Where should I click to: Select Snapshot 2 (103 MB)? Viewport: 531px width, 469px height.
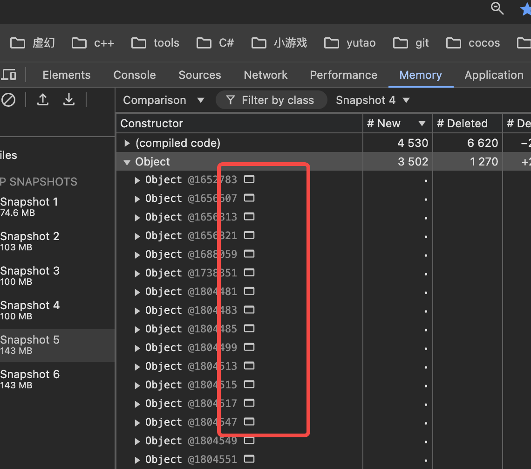click(x=57, y=241)
